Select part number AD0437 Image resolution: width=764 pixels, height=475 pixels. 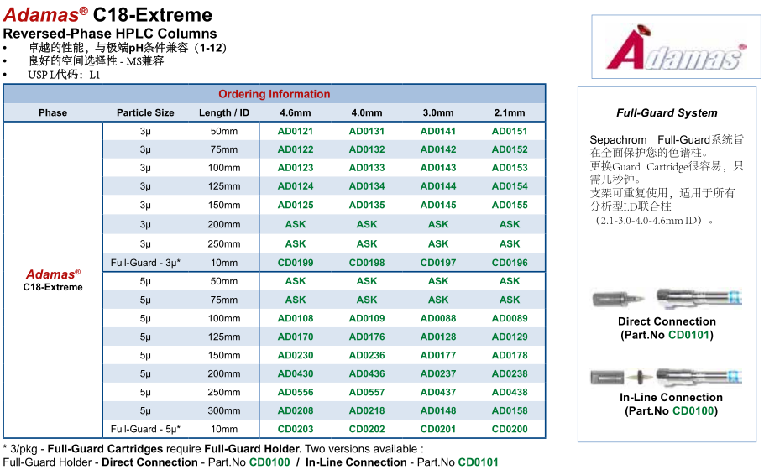tap(438, 392)
